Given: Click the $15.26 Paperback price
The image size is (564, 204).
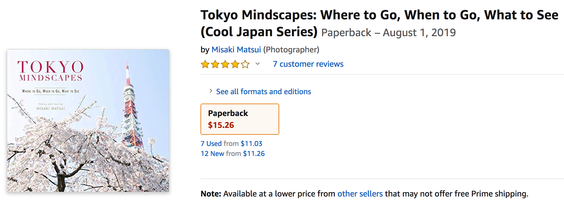Looking at the screenshot, I should point(221,125).
